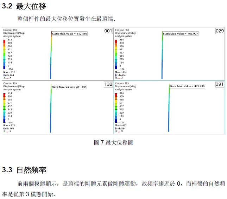The height and width of the screenshot is (199, 227).
Task: Click the color legend bar in panel 391
Action: [116, 108]
